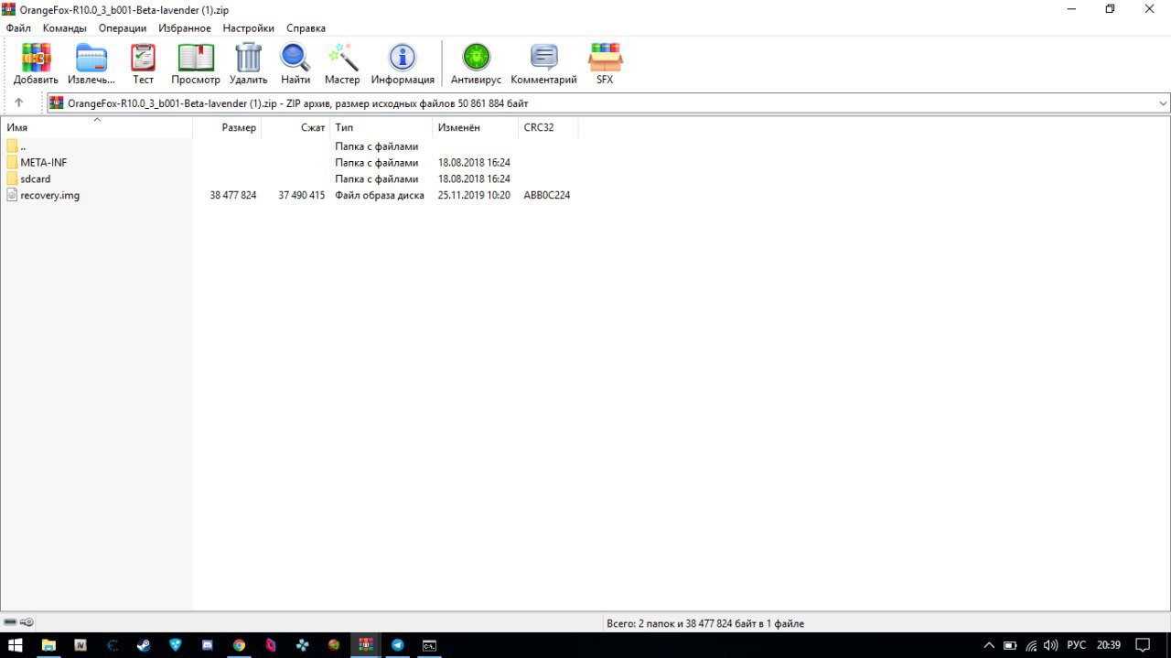Open the Wi-Fi network tray icon
Viewport: 1171px width, 658px height.
1031,645
